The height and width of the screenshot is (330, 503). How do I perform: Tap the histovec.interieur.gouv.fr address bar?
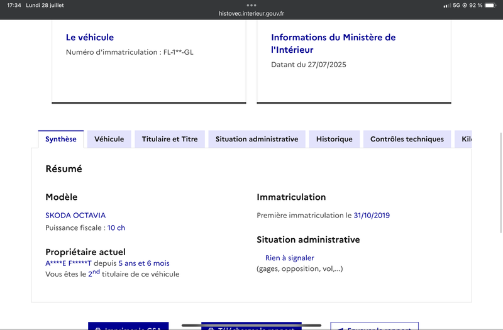pos(251,13)
